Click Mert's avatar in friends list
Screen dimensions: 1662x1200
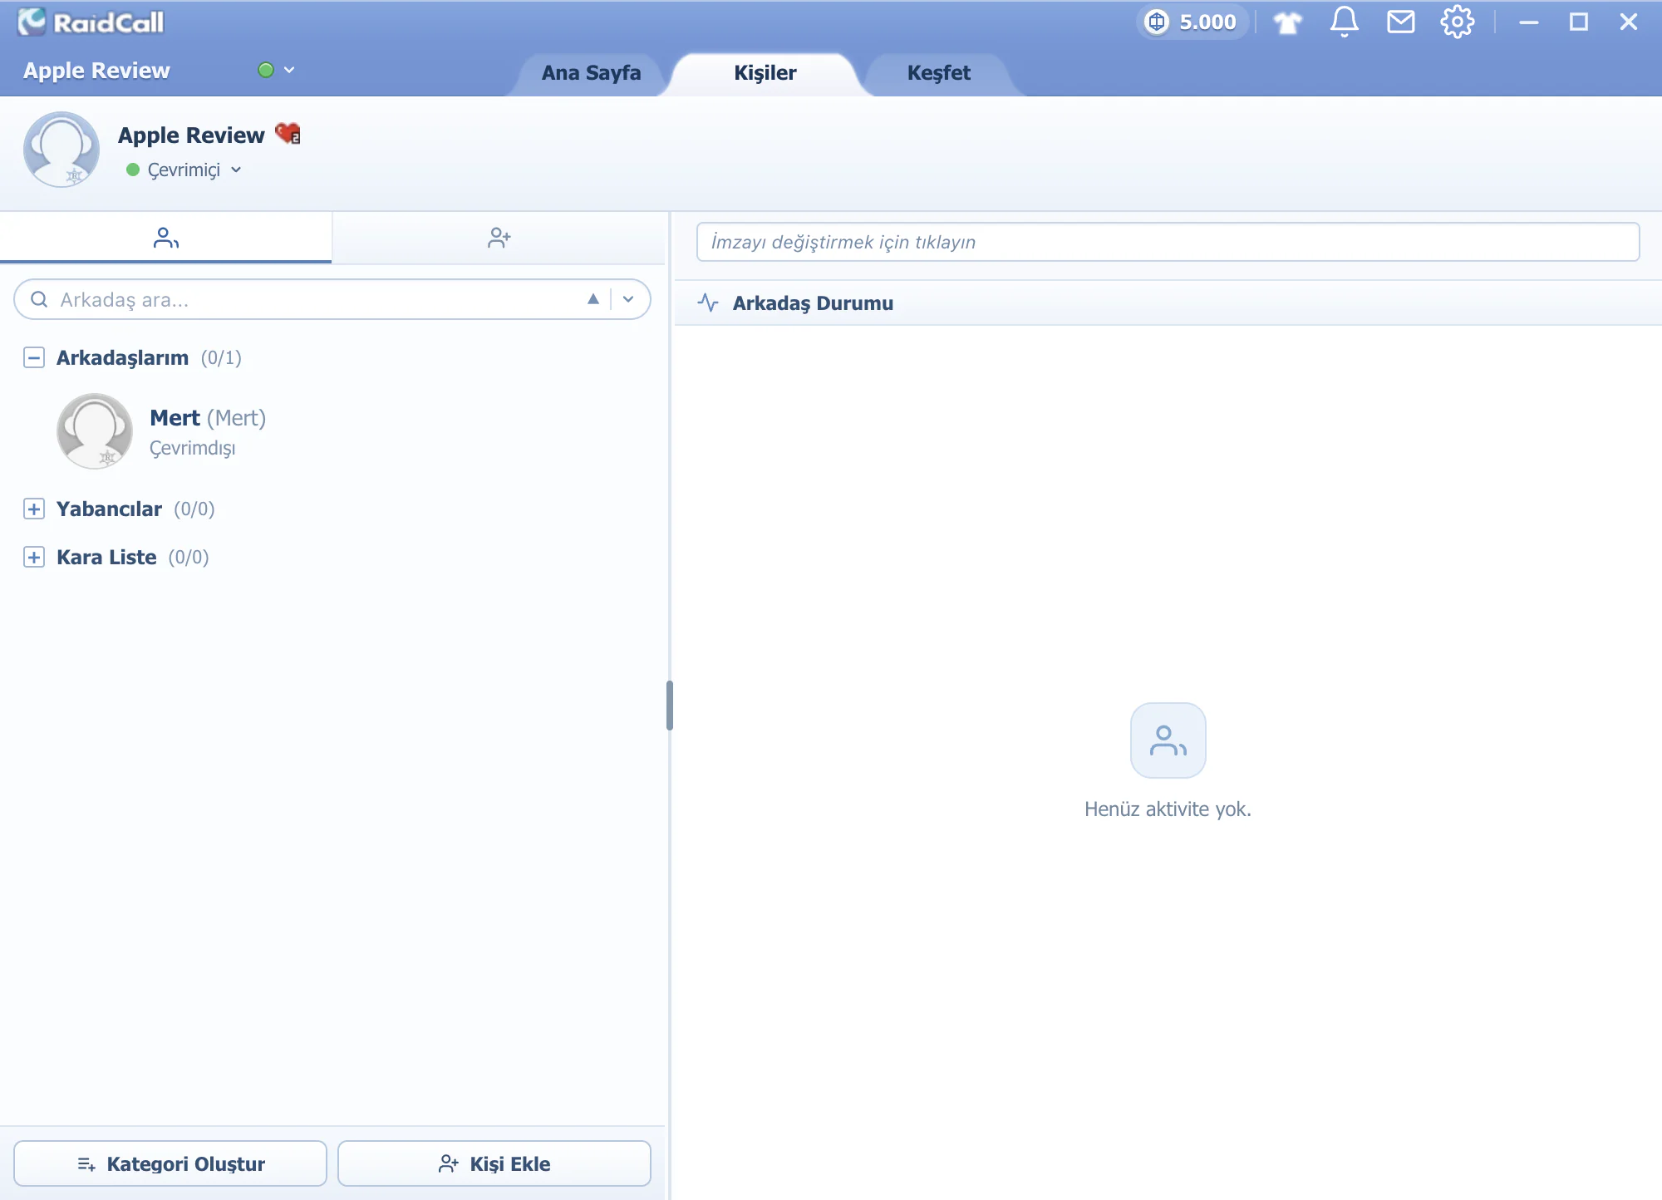pos(95,431)
